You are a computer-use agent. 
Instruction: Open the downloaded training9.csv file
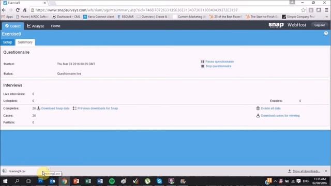[x=17, y=171]
